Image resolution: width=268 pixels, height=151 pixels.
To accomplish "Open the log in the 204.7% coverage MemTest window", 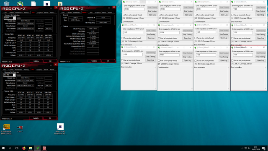I will click(151, 38).
